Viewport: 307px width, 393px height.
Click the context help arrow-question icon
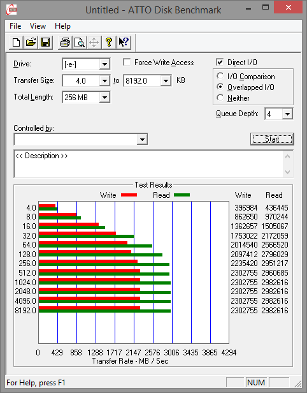124,42
